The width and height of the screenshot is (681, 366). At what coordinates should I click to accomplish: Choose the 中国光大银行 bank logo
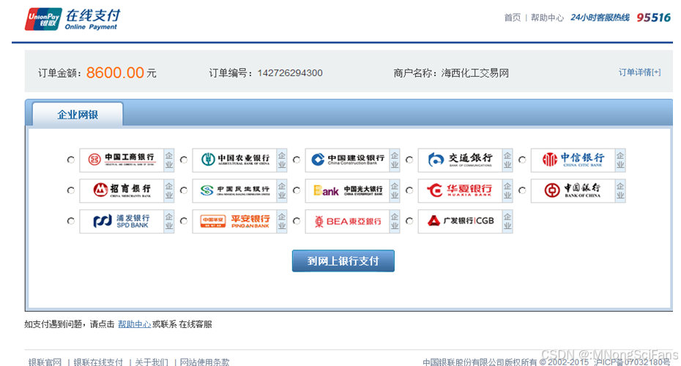point(347,190)
